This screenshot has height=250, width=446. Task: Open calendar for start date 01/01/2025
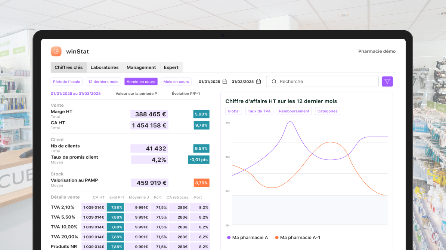(x=225, y=82)
